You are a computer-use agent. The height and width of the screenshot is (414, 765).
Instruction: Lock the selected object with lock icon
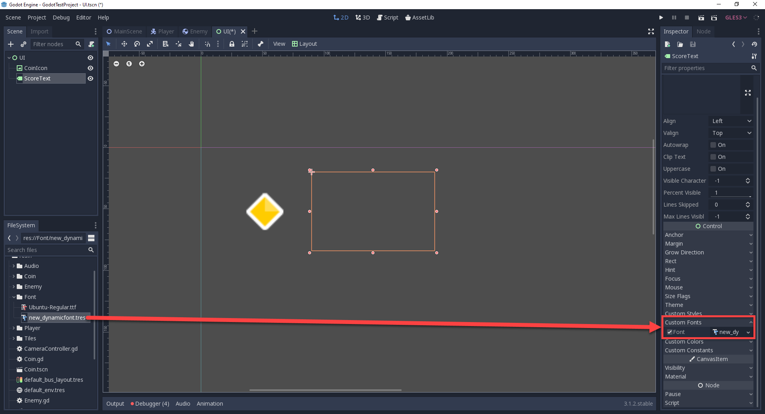(x=231, y=44)
